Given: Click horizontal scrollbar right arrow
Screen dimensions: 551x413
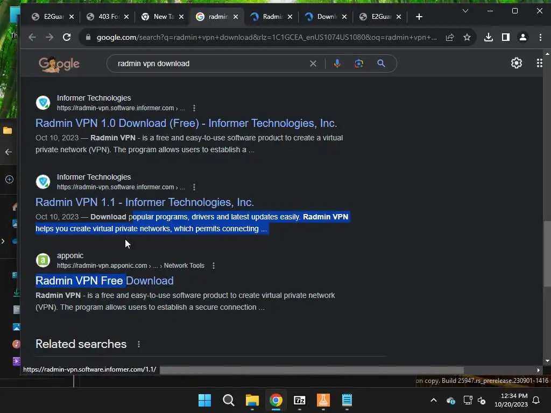Looking at the screenshot, I should coord(538,370).
